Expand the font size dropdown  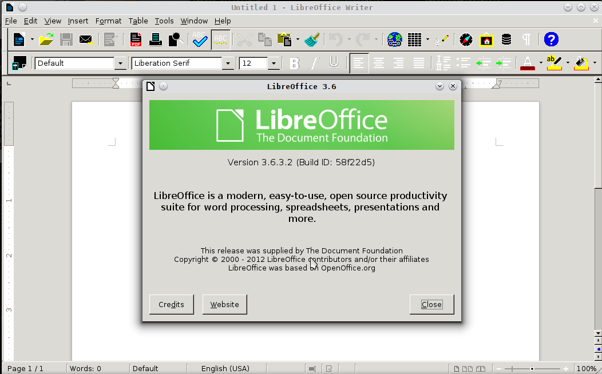[x=274, y=63]
